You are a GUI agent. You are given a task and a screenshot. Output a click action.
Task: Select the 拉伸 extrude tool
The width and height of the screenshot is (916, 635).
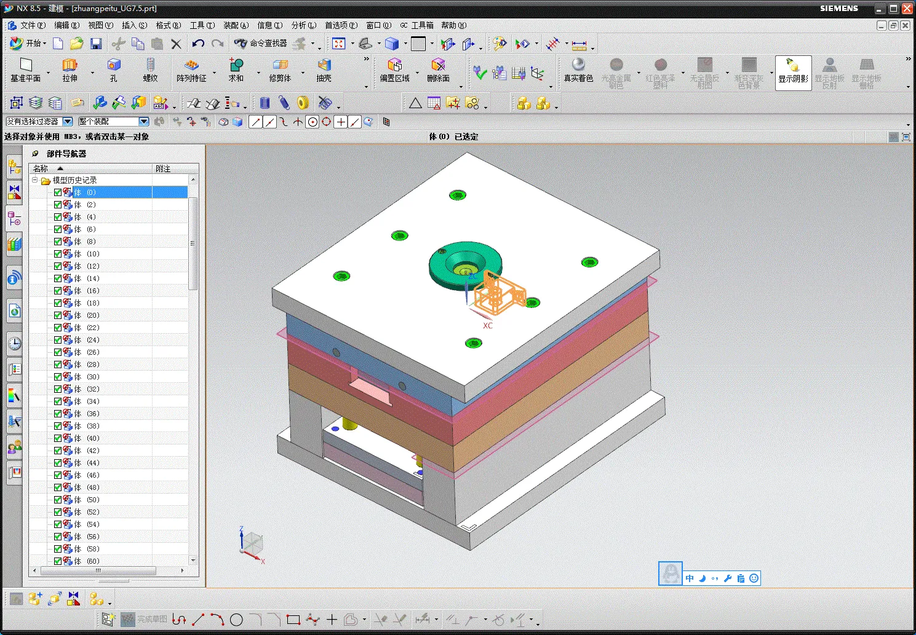pos(70,70)
